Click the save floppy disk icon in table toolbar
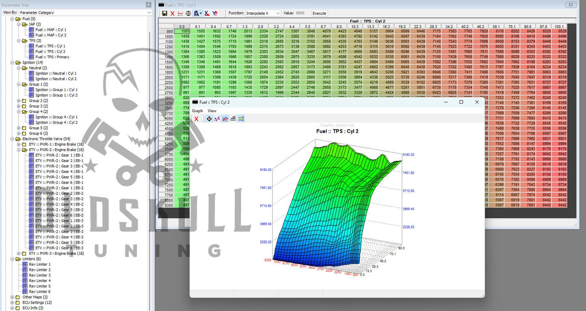The image size is (586, 311). tap(165, 13)
